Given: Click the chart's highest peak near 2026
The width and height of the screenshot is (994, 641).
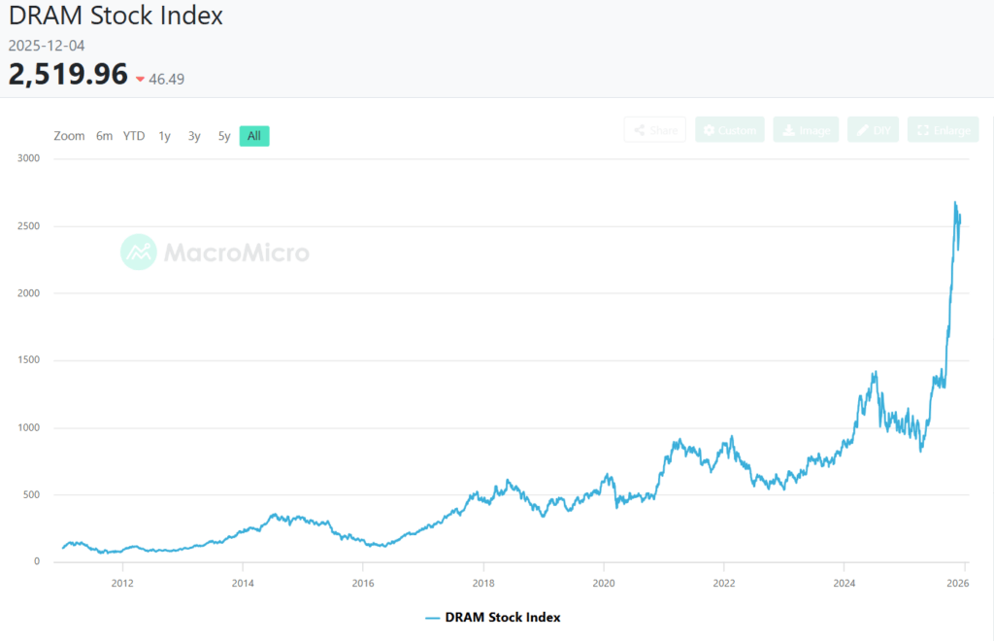Looking at the screenshot, I should [955, 203].
